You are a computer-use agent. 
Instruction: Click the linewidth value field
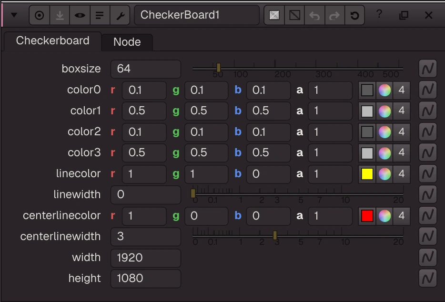click(146, 195)
